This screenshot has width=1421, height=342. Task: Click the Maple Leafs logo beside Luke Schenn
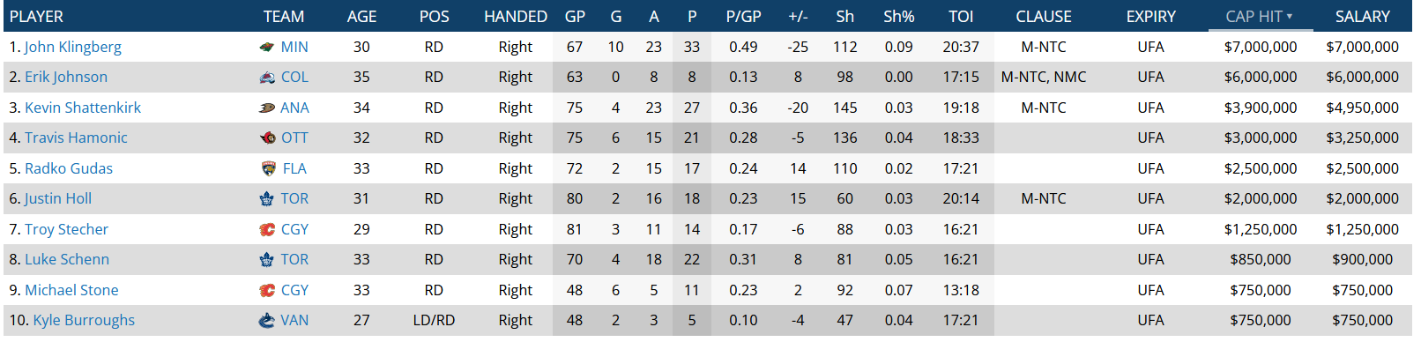pos(267,260)
